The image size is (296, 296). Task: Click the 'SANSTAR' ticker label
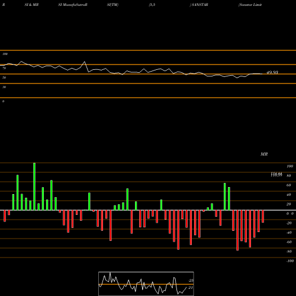click(200, 5)
